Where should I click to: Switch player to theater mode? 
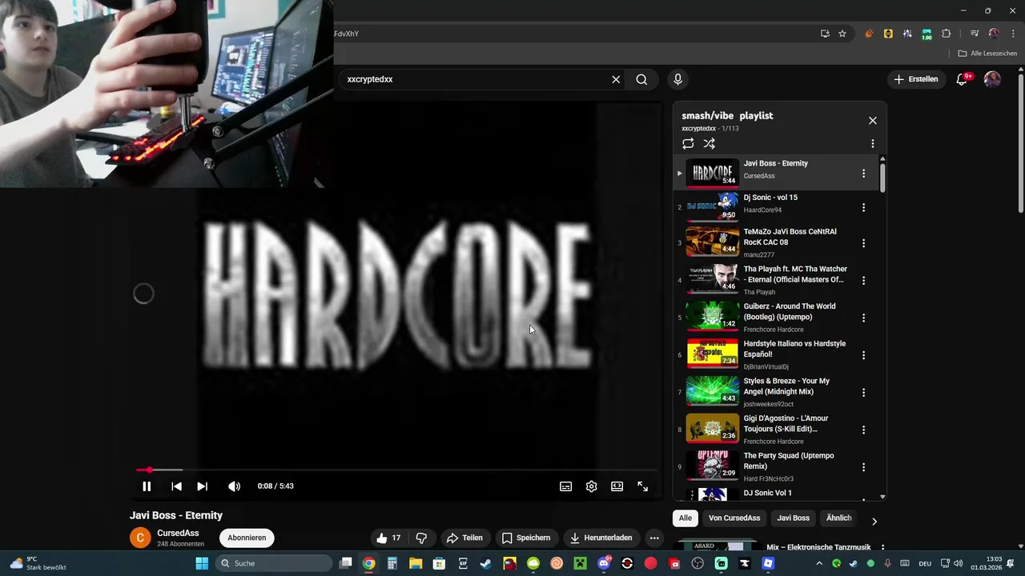[x=617, y=486]
